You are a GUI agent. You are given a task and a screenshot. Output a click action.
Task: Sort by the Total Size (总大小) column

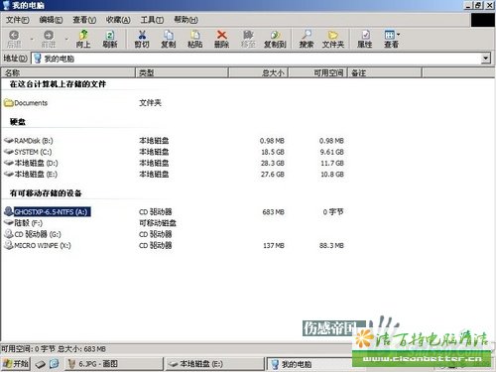pos(258,72)
